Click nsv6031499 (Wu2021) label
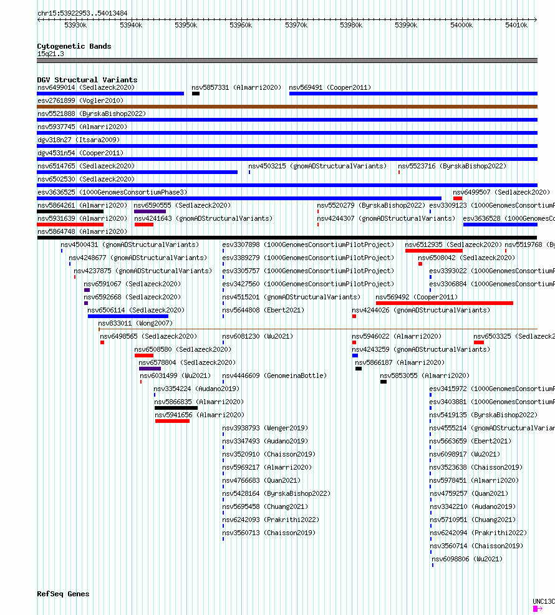The image size is (555, 615). (175, 375)
